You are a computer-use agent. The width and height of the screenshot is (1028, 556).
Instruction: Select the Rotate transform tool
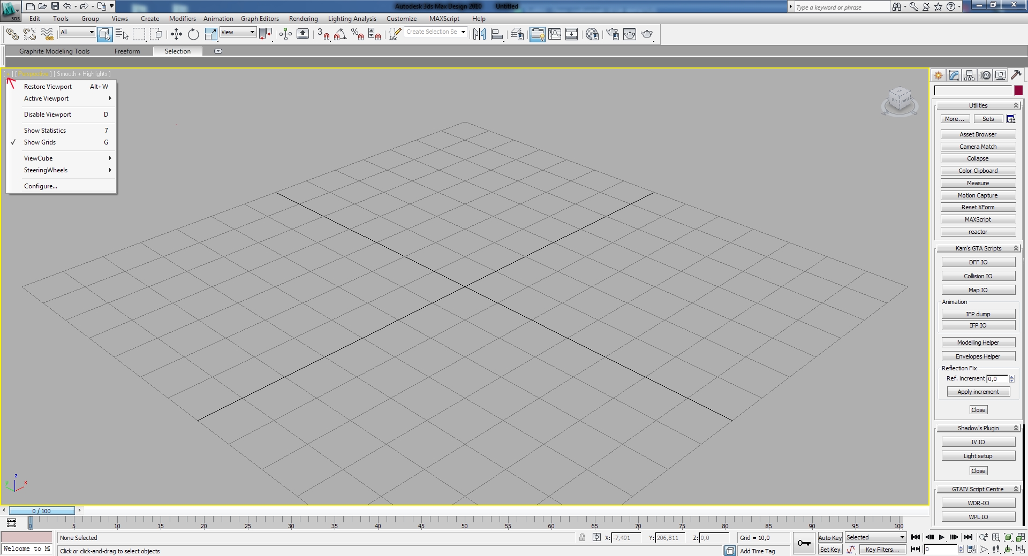pos(193,34)
